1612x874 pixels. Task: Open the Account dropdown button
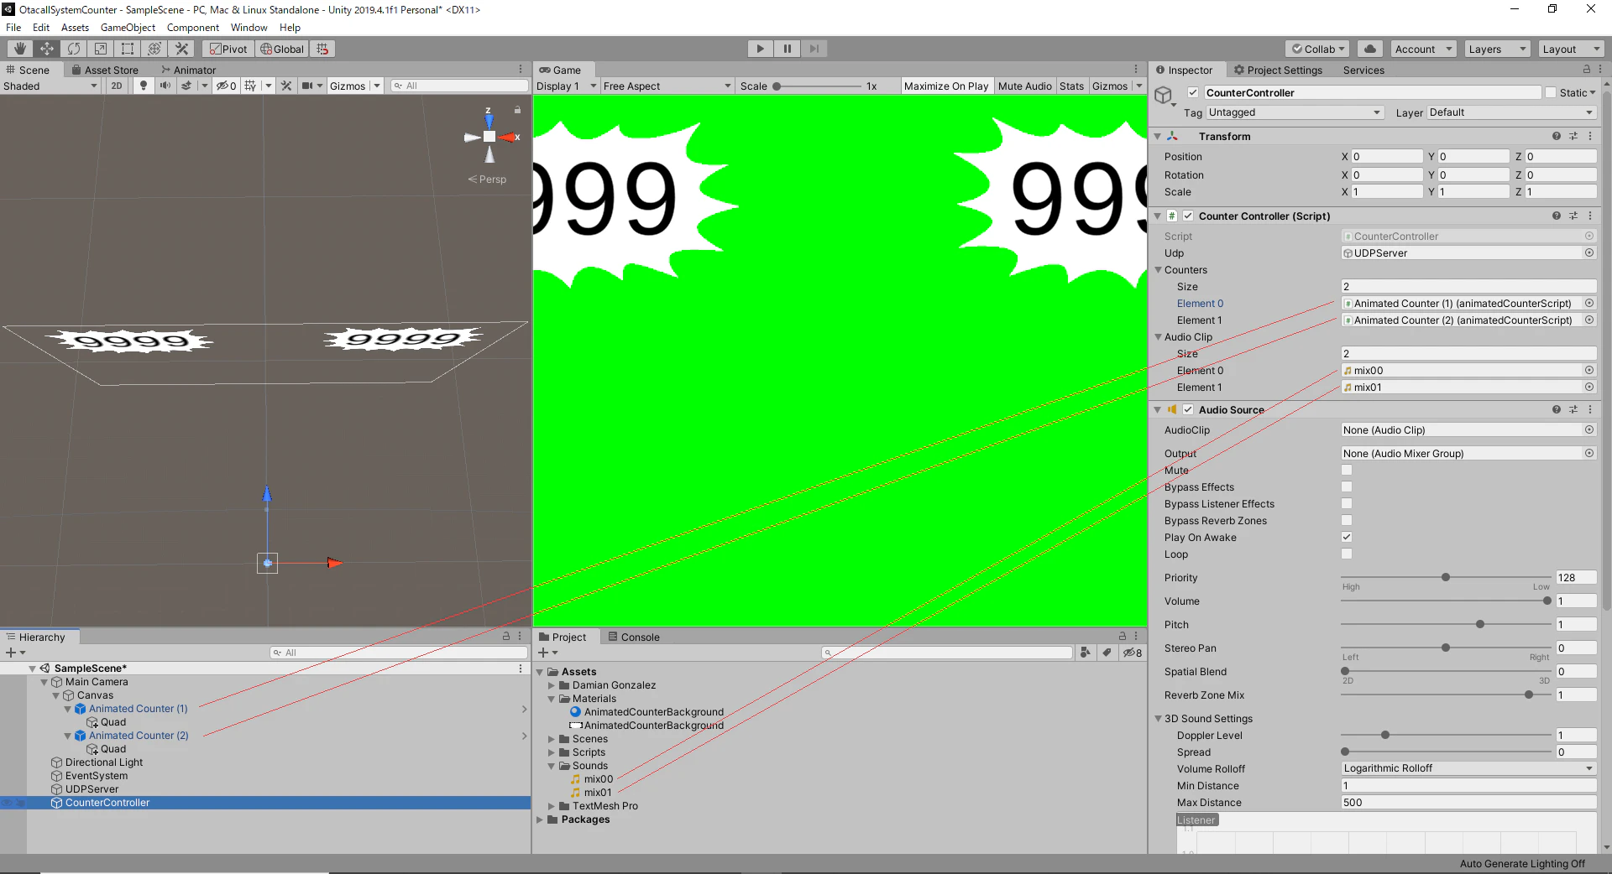[x=1423, y=49]
